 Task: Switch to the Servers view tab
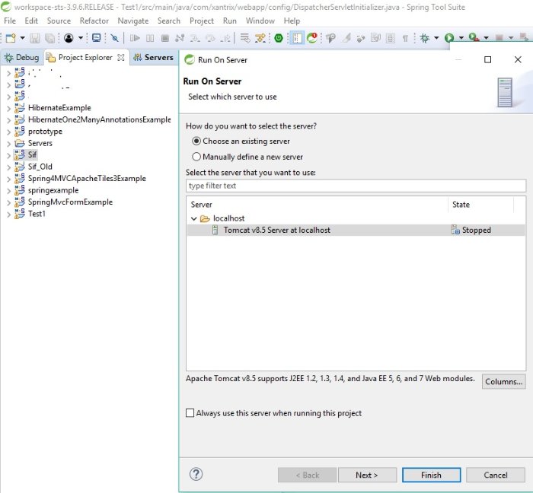pos(153,57)
